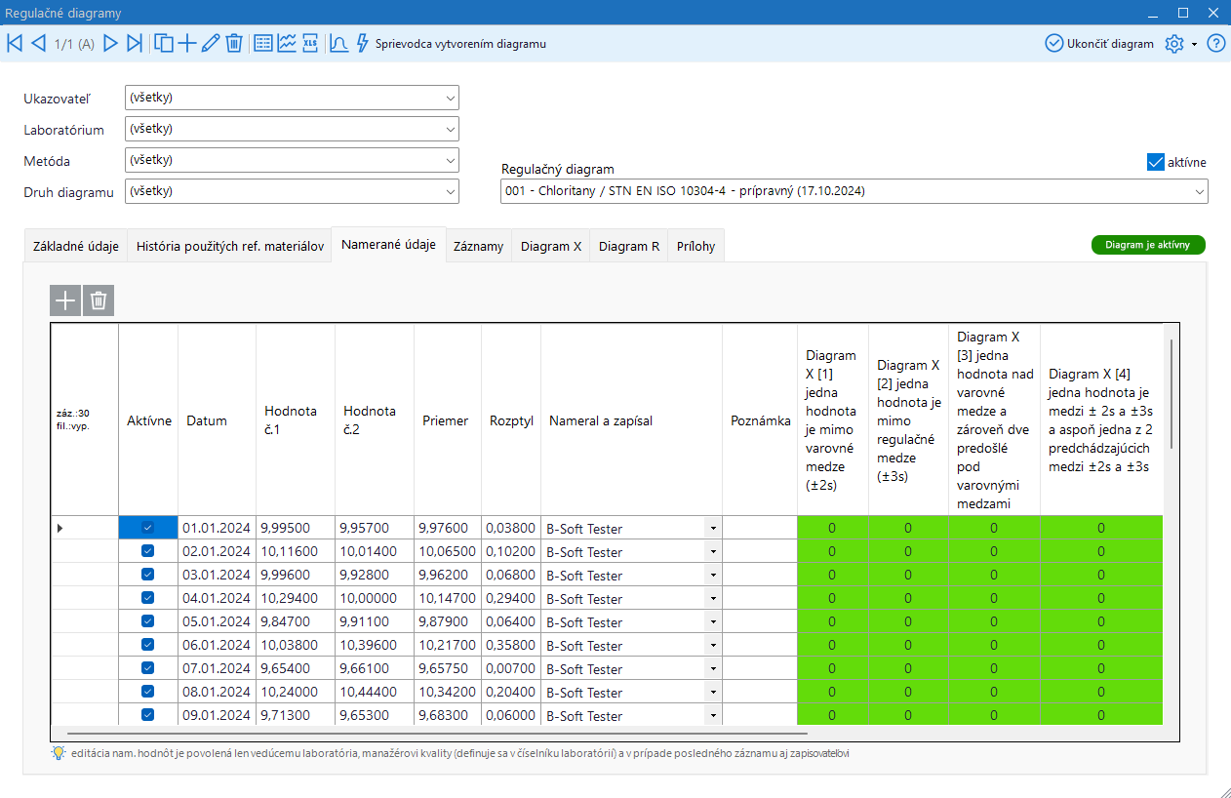Uncheck the 'aktívne' checkbox
1231x798 pixels.
coord(1156,162)
